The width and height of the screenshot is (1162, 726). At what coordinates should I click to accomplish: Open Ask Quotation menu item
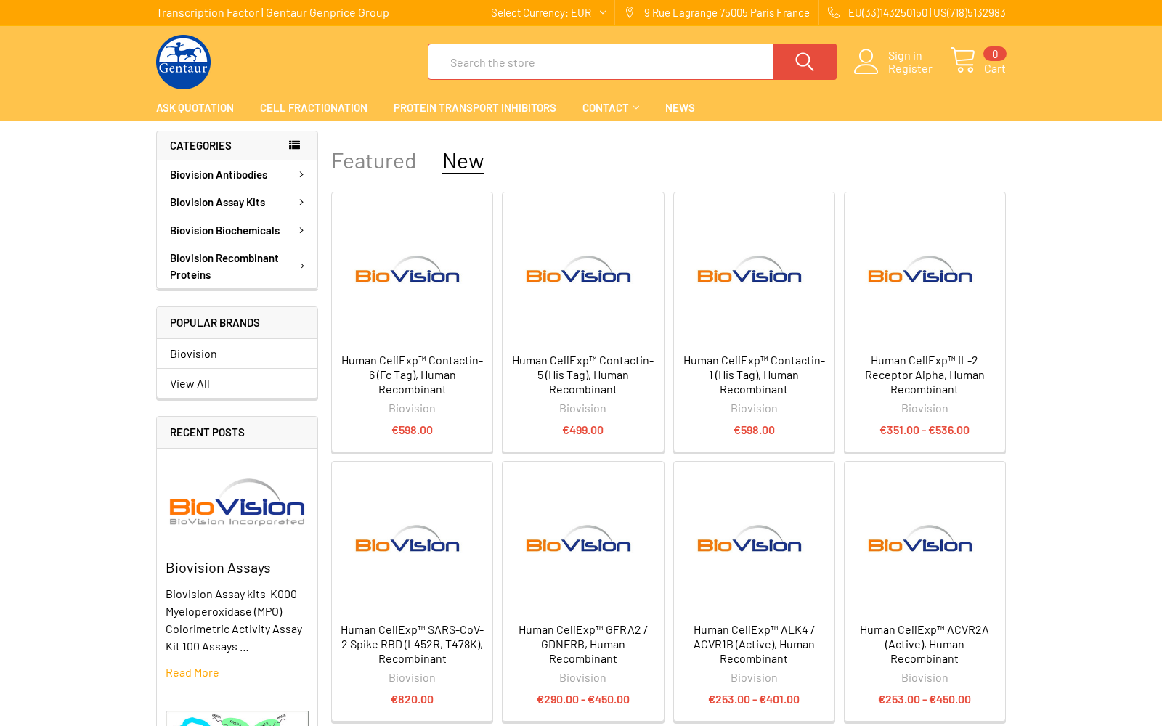(195, 107)
